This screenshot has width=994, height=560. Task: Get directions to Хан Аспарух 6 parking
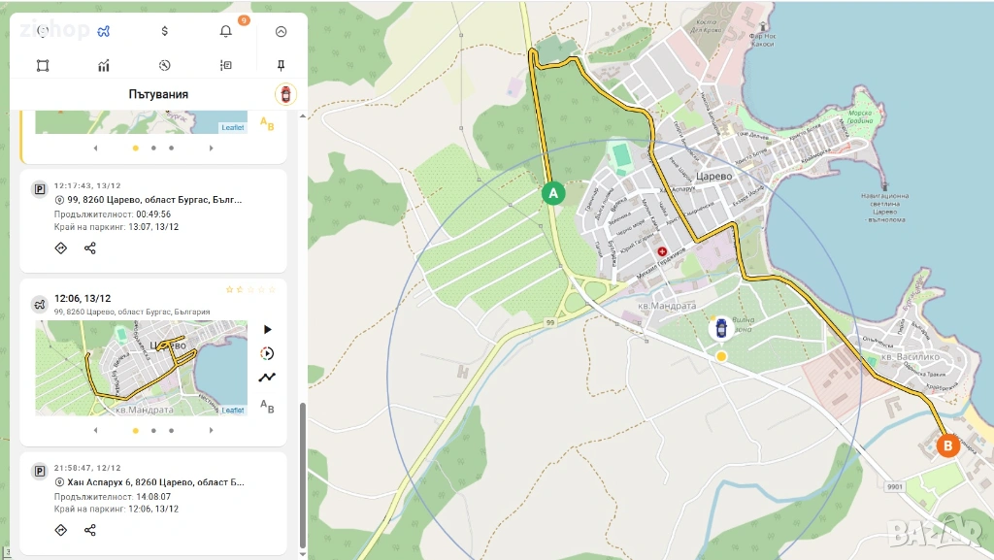coord(60,530)
